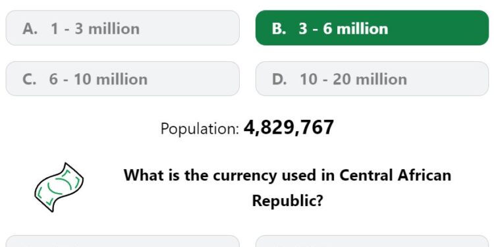The image size is (494, 247).
Task: Click the 'A.' letter label
Action: pos(30,29)
